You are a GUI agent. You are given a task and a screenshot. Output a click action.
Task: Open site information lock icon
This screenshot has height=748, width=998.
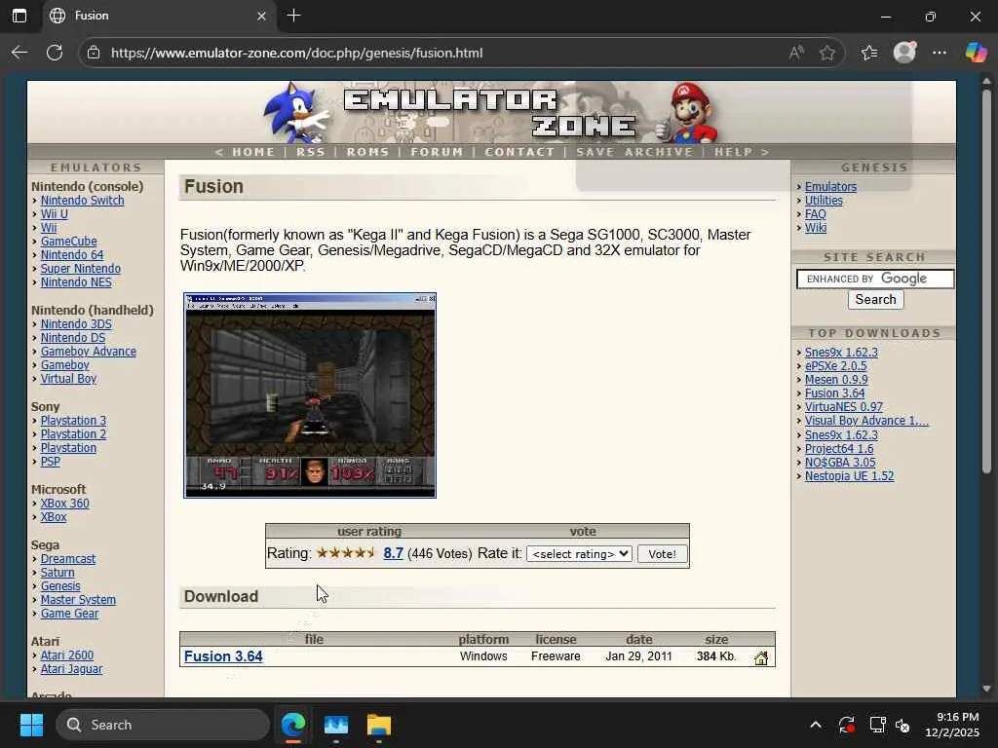point(94,53)
